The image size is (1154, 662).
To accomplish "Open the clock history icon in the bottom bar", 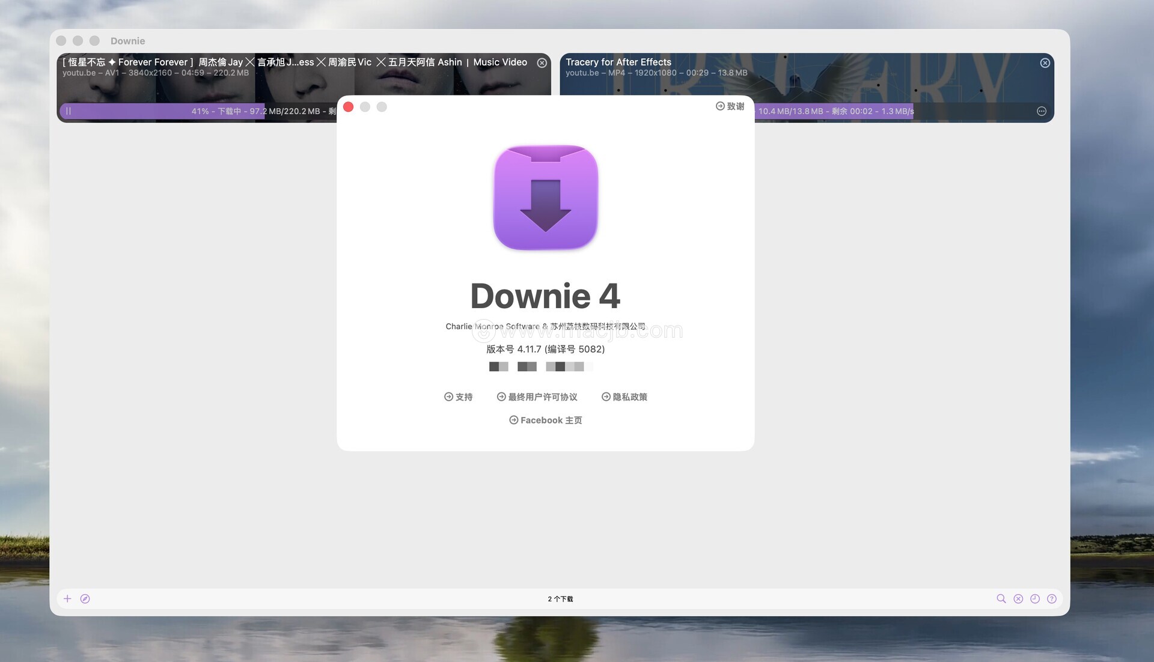I will [1034, 599].
